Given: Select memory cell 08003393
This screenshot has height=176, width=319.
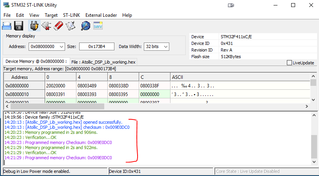Looking at the screenshot, I should coord(92,94).
